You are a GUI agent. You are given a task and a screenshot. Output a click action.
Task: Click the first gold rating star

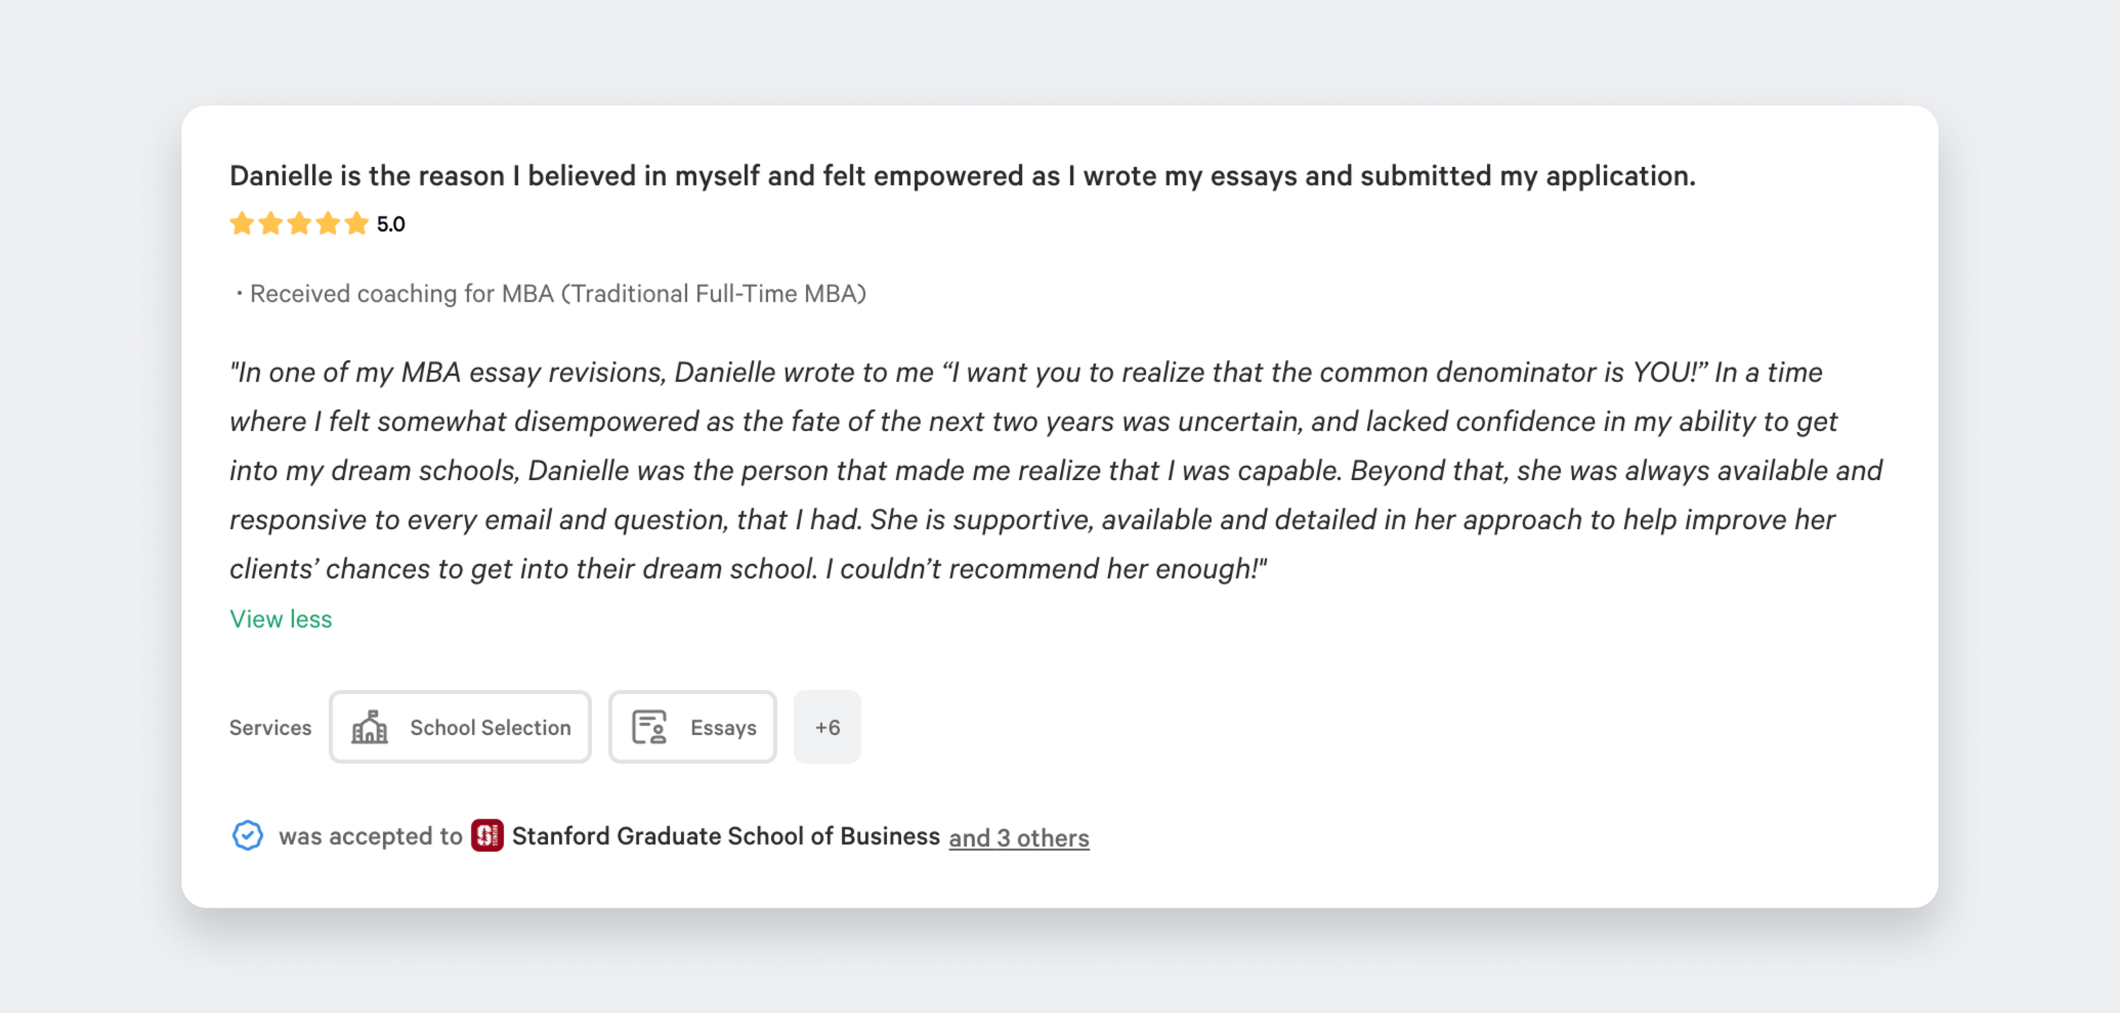(241, 223)
